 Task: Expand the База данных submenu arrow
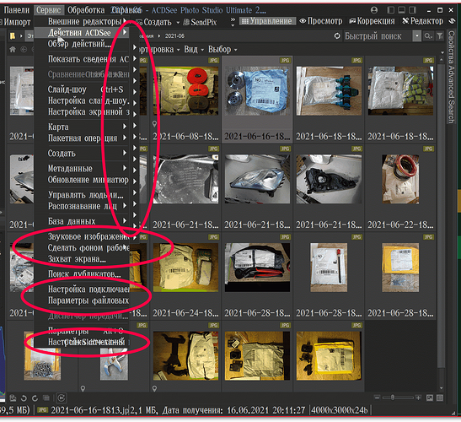(125, 221)
